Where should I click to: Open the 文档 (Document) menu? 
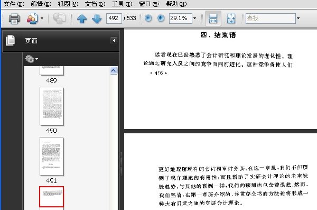coord(95,4)
